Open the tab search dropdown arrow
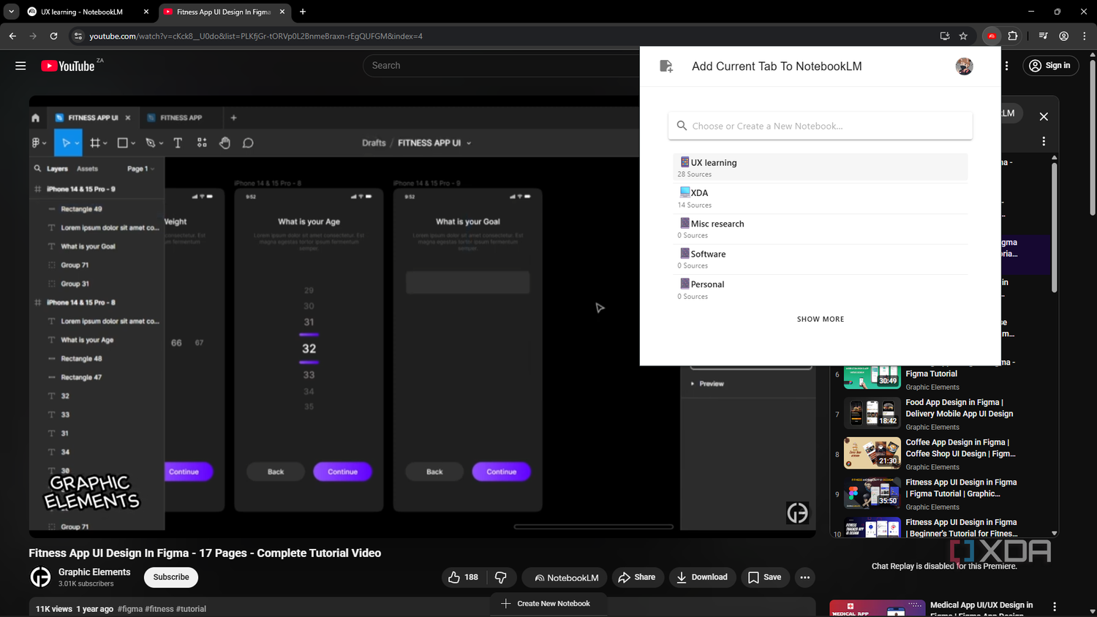The width and height of the screenshot is (1097, 617). point(12,12)
